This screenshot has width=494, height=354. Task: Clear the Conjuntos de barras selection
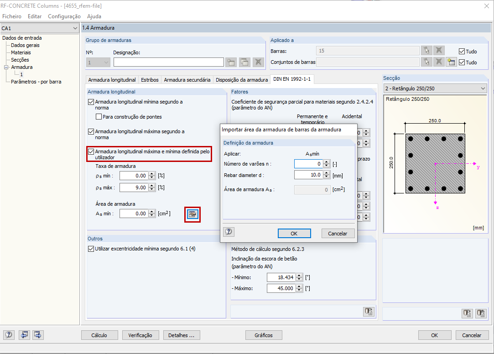439,62
